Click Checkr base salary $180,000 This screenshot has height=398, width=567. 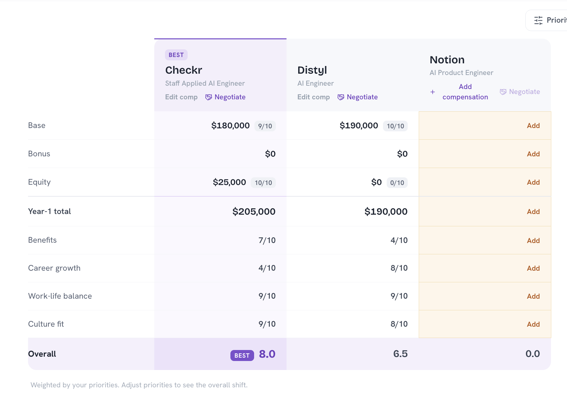[x=230, y=126]
